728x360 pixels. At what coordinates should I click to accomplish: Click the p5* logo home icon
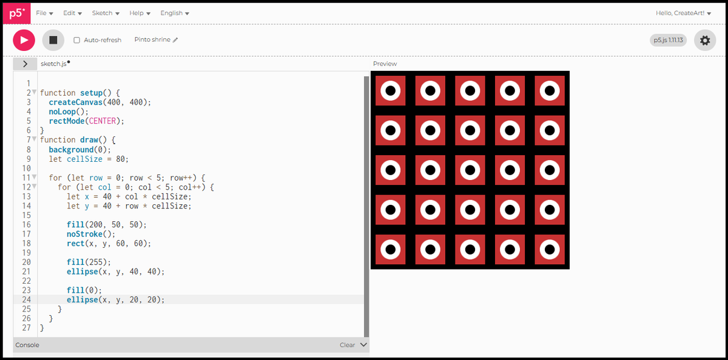point(17,13)
